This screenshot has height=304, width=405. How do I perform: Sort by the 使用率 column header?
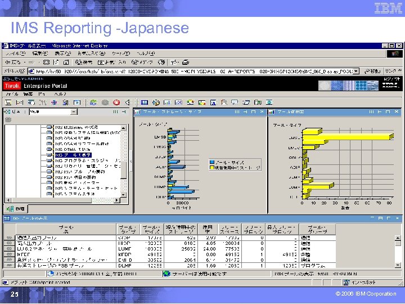click(208, 230)
